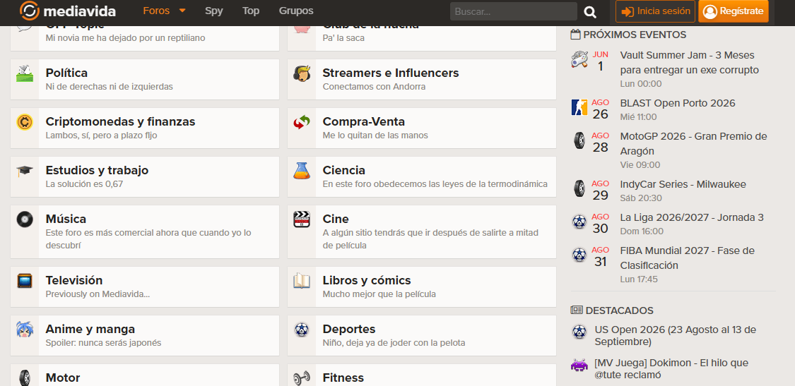Click the orange Regístrate button
The height and width of the screenshot is (386, 795).
tap(733, 11)
